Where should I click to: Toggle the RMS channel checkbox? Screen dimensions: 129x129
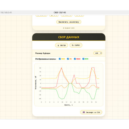[60, 59]
